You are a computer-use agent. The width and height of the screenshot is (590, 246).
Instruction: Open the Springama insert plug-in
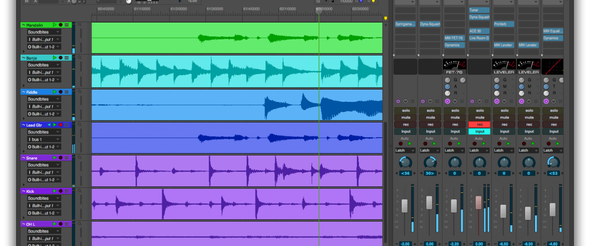[x=406, y=24]
